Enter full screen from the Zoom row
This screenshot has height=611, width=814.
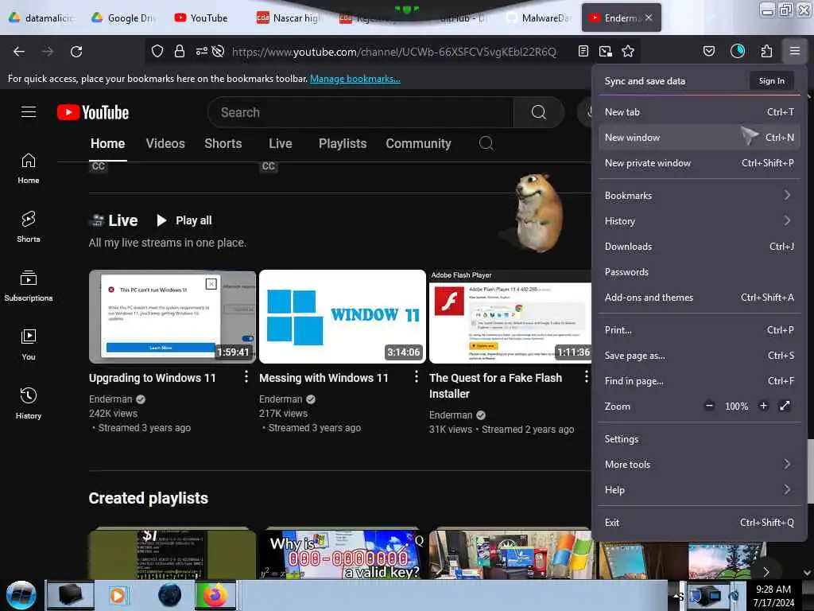pyautogui.click(x=785, y=406)
